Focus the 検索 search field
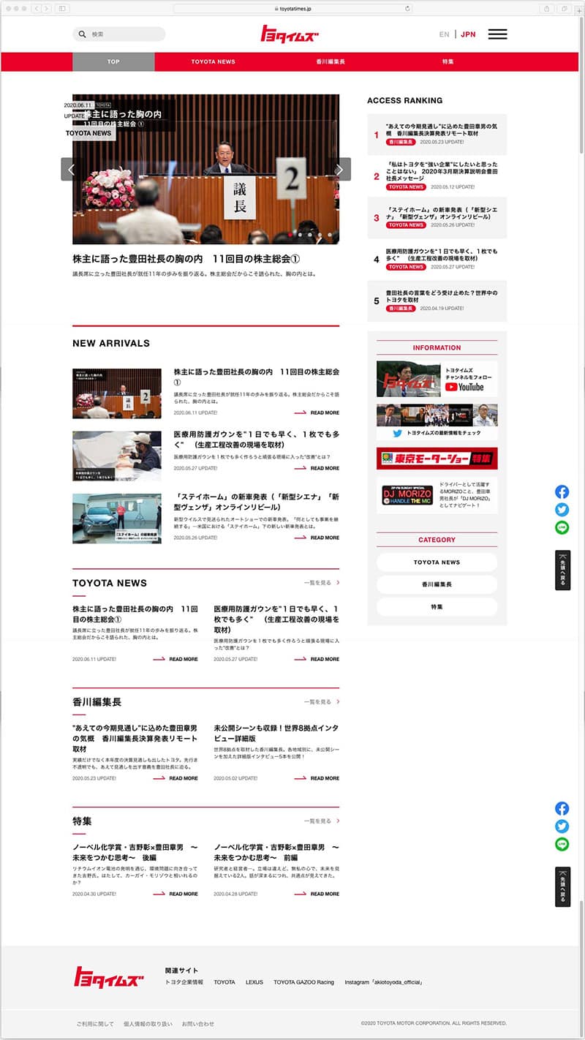The height and width of the screenshot is (1040, 585). (119, 34)
